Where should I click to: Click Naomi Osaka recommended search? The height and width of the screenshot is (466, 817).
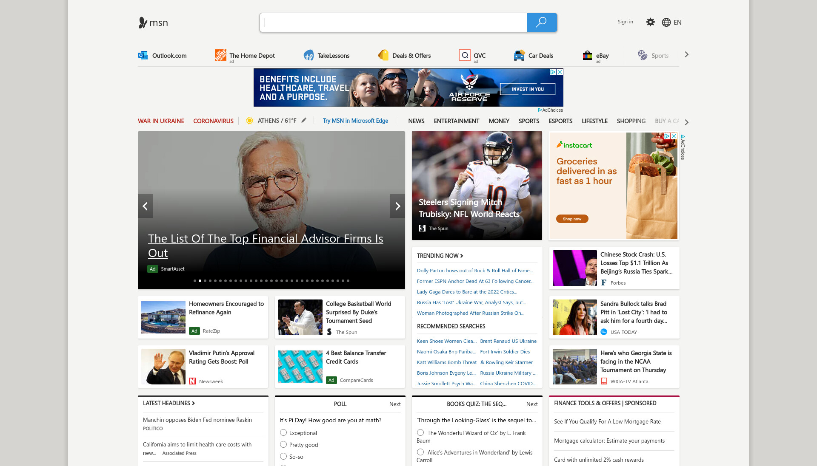tap(446, 352)
